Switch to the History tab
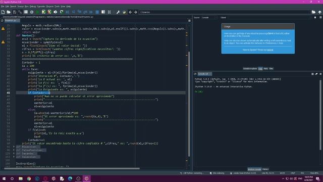The height and width of the screenshot is (182, 323). (x=265, y=169)
